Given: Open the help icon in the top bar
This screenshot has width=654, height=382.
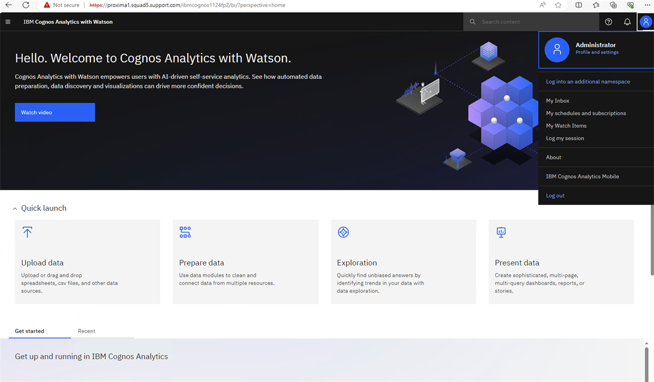Looking at the screenshot, I should pyautogui.click(x=609, y=22).
